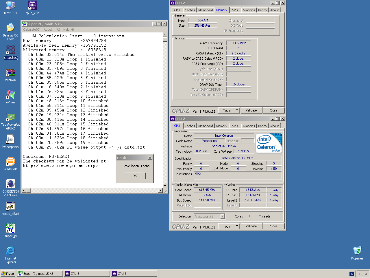The image size is (370, 278).
Task: Click the 256 MBytes memory size value
Action: (202, 25)
